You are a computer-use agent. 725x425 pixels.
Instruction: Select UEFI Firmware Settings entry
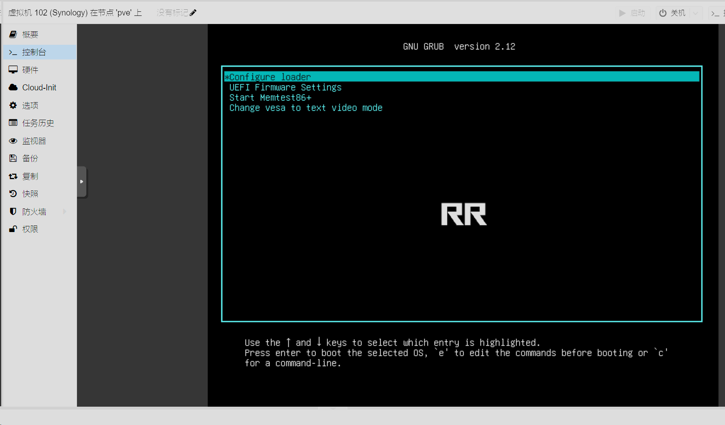point(285,87)
